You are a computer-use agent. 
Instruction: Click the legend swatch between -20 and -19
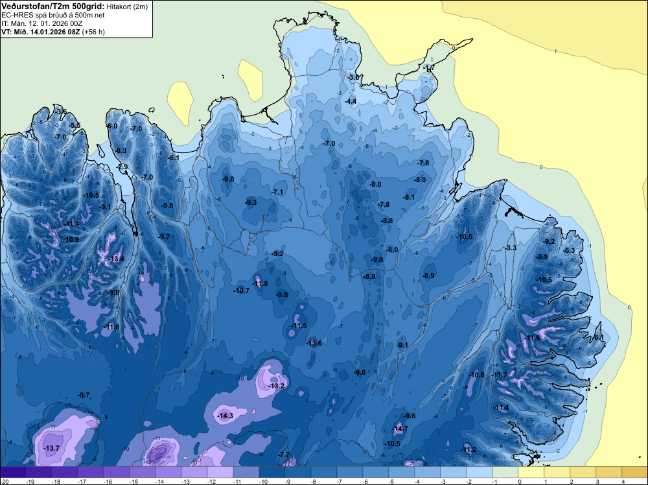pos(13,472)
